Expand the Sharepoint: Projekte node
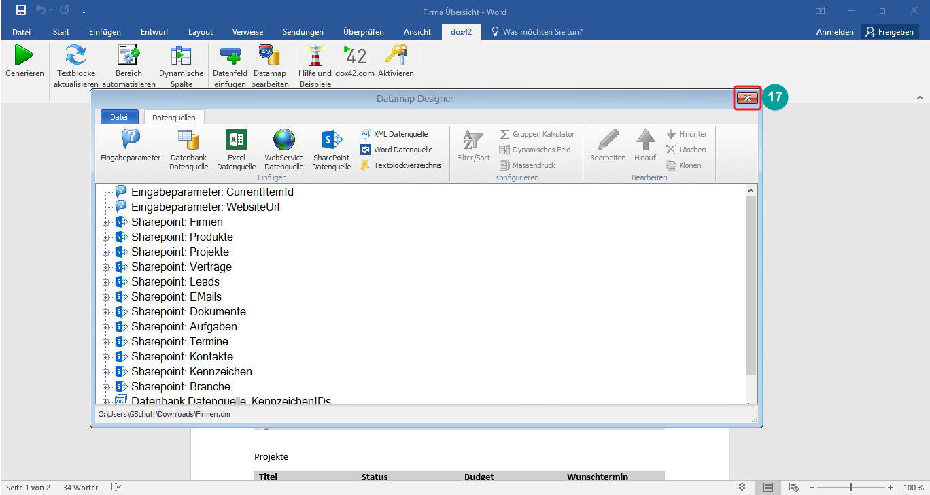 [x=105, y=252]
